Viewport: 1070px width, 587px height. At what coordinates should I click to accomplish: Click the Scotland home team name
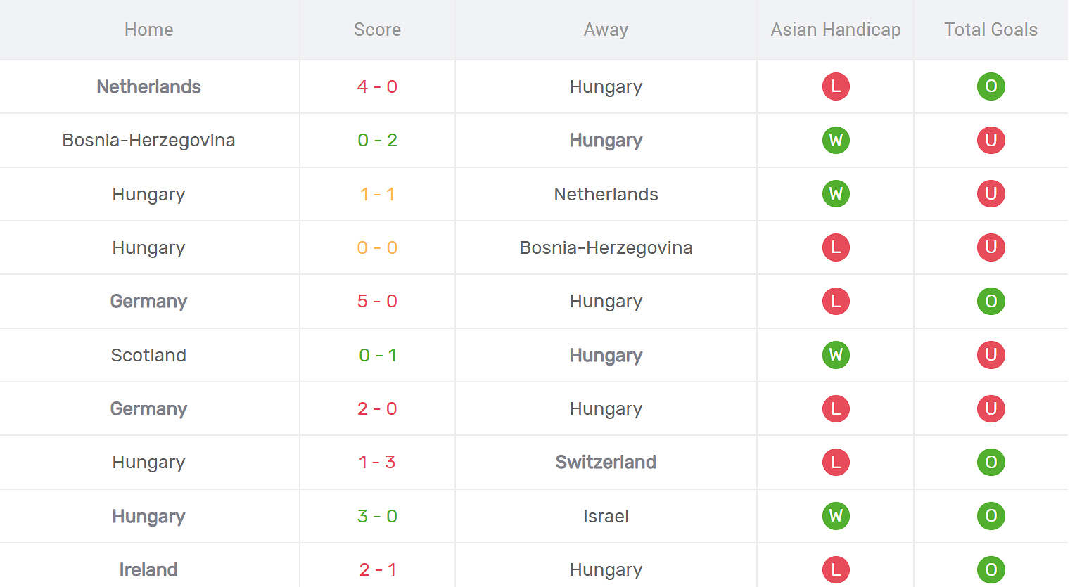click(148, 355)
